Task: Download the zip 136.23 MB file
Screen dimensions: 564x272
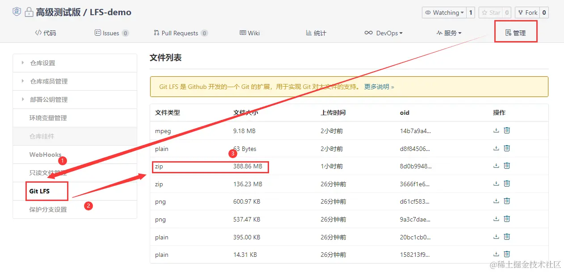Action: click(x=496, y=184)
